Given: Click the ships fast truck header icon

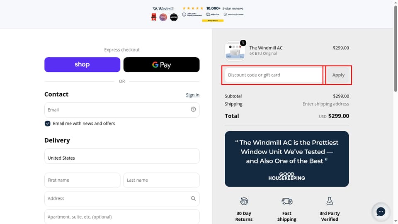Looking at the screenshot, I should (208, 15).
